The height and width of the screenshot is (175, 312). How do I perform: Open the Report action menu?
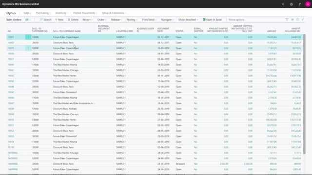(88, 19)
